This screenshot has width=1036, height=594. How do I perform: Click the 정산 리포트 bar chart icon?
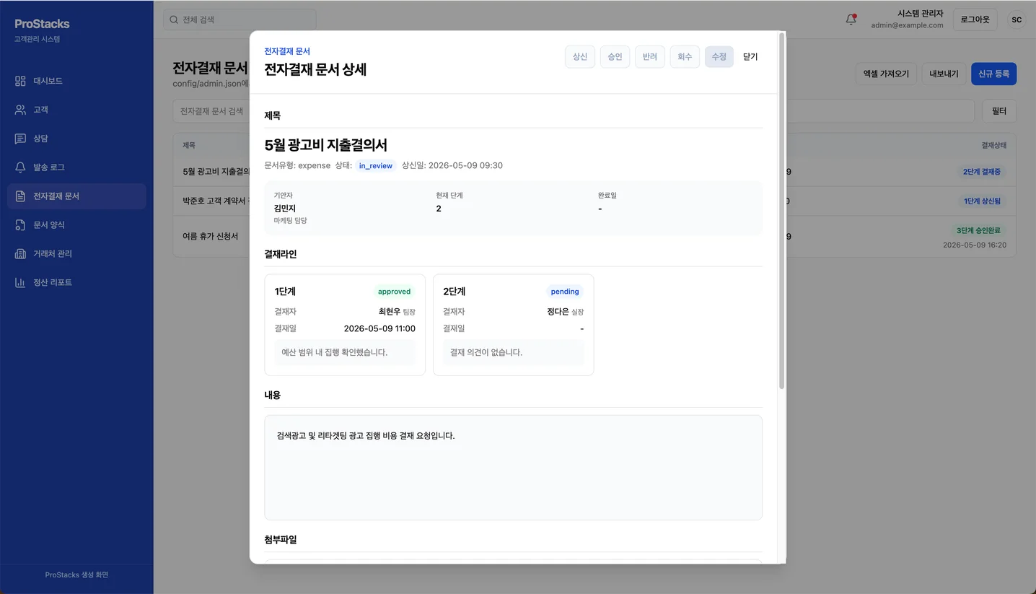pyautogui.click(x=20, y=283)
